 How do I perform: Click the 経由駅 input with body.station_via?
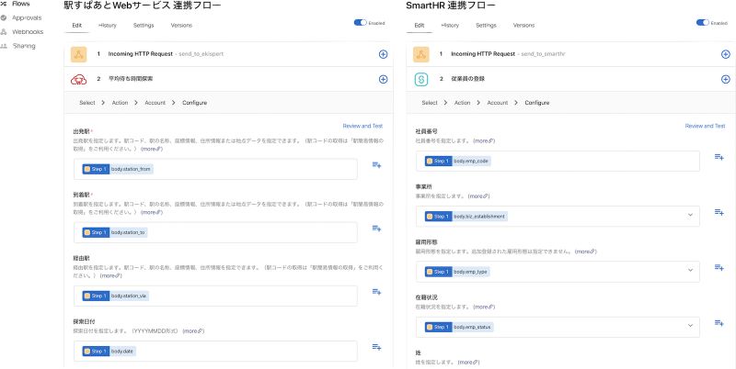215,296
